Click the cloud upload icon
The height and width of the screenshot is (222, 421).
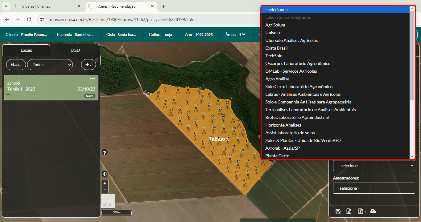point(373,211)
